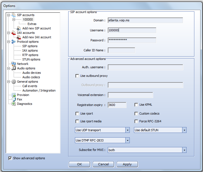Enable the Use outbound proxy checkbox
Viewport: 203px width, 172px height.
pos(77,76)
